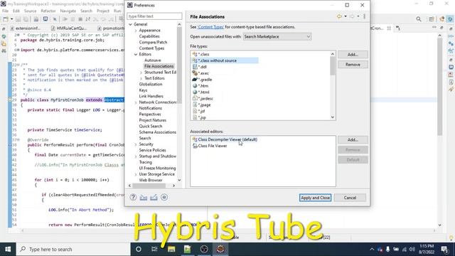455x256 pixels.
Task: Click the type filter text field
Action: coord(154,16)
